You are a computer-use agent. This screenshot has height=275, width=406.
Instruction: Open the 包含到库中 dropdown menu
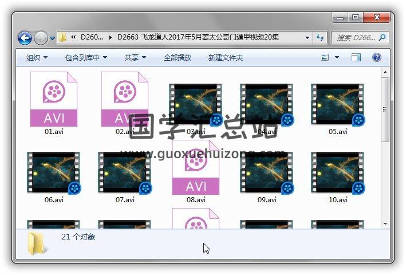tap(86, 57)
